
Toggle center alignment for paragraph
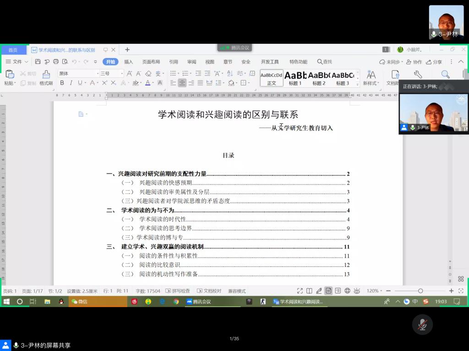tap(182, 83)
